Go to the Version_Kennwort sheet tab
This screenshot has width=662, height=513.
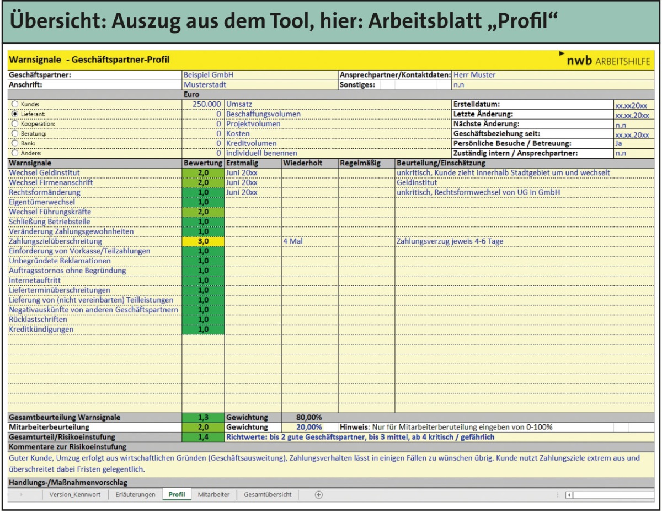[74, 495]
